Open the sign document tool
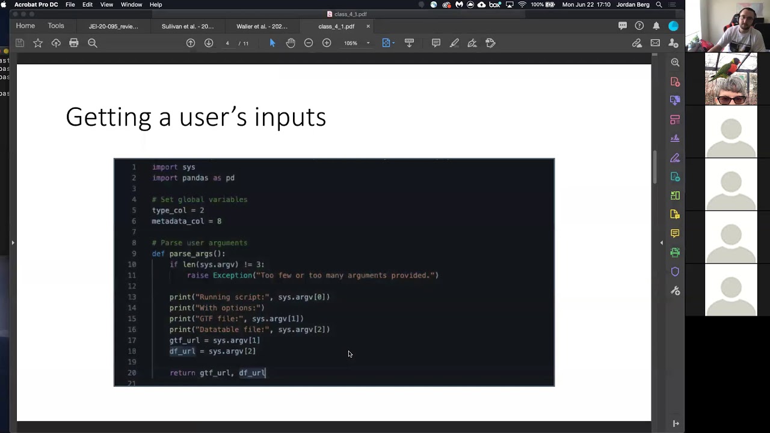 472,43
